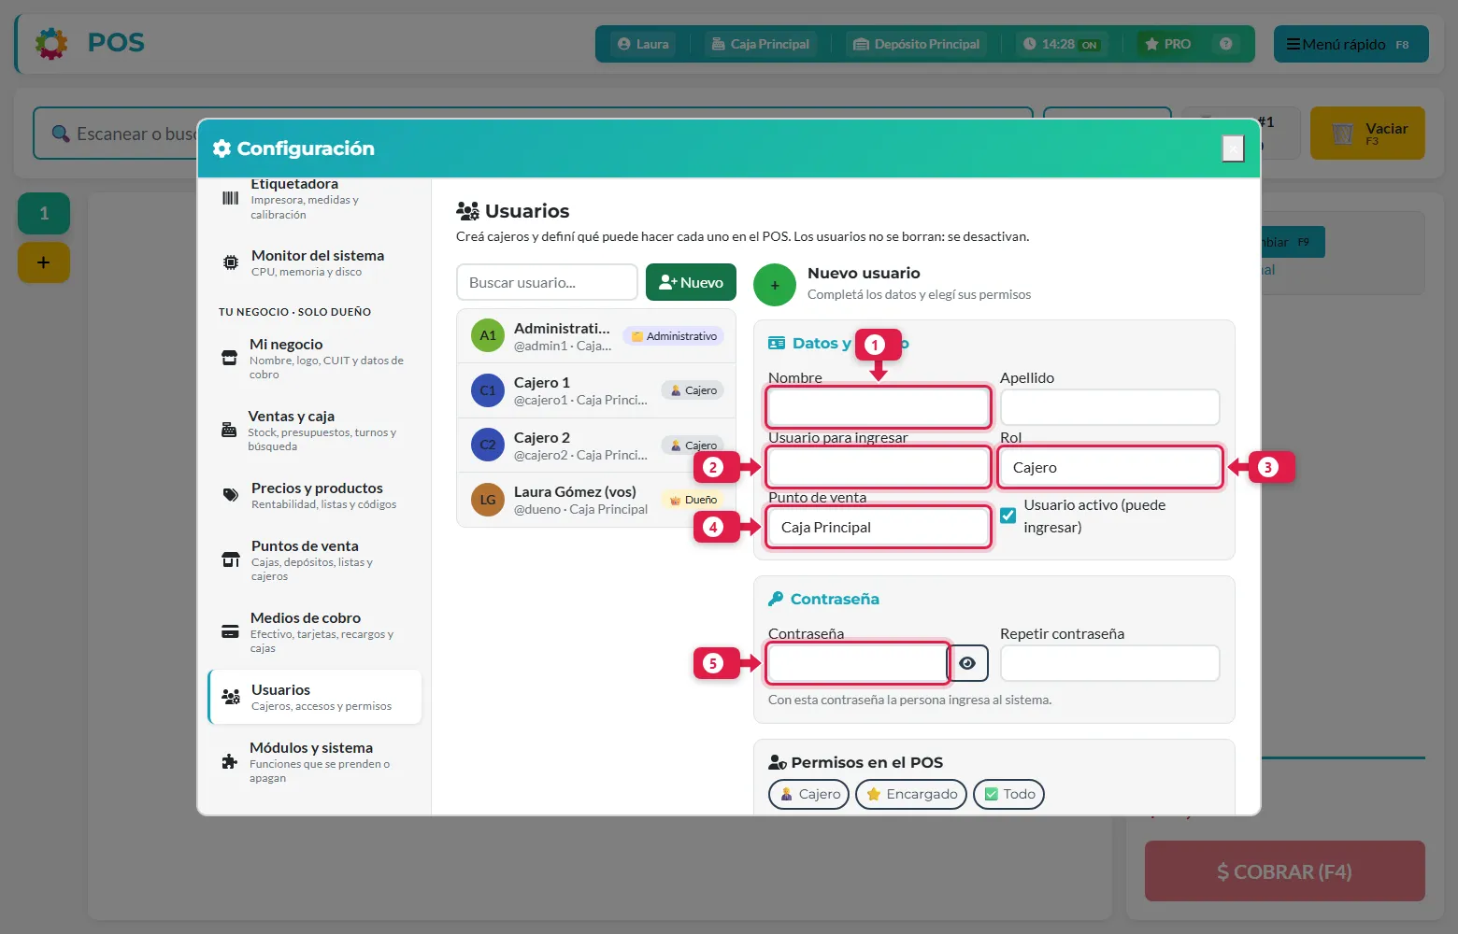Open Puntos de venta settings
This screenshot has width=1458, height=934.
click(x=315, y=560)
